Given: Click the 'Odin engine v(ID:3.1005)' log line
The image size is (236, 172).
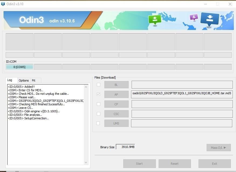Looking at the screenshot, I should (34, 111).
